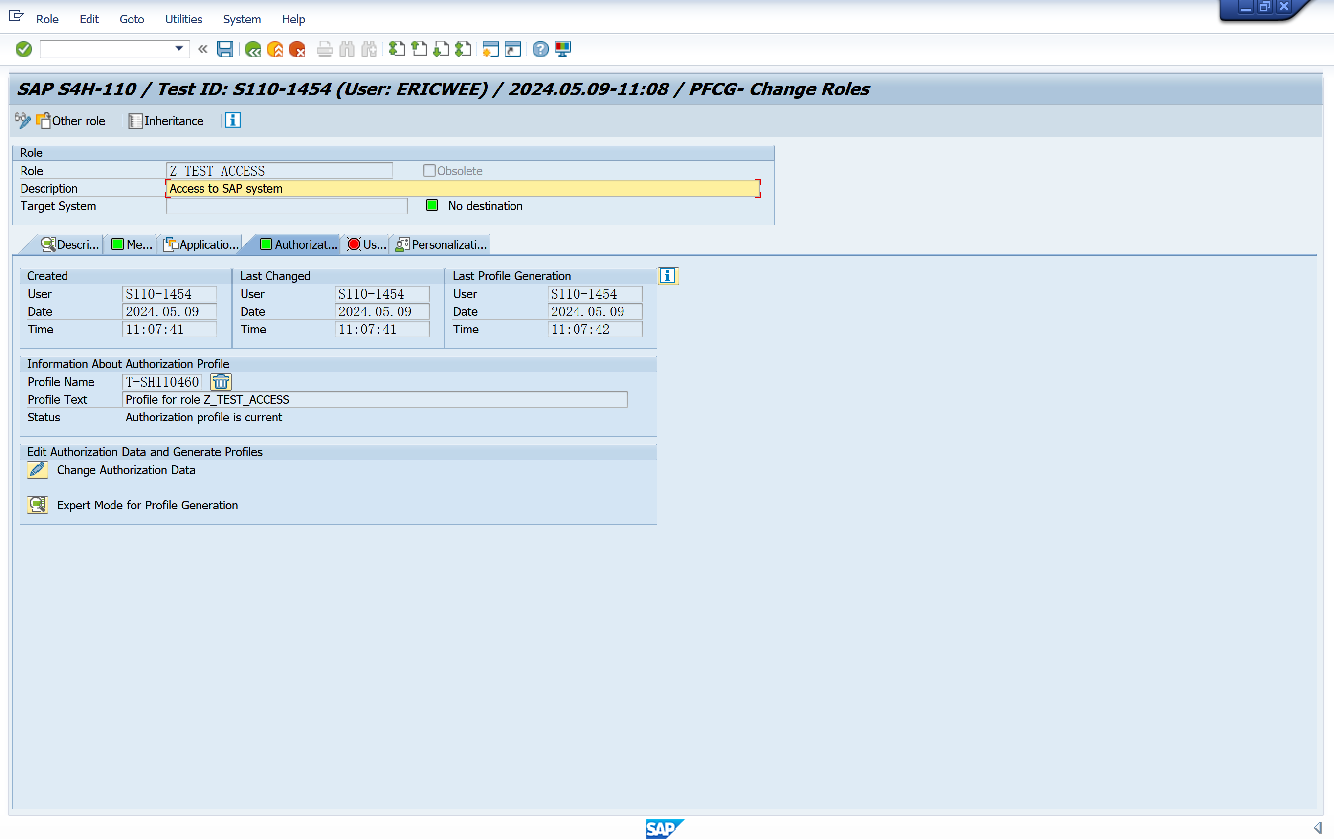Expand the status bar triangle at bottom-right
This screenshot has width=1334, height=839.
point(1317,827)
